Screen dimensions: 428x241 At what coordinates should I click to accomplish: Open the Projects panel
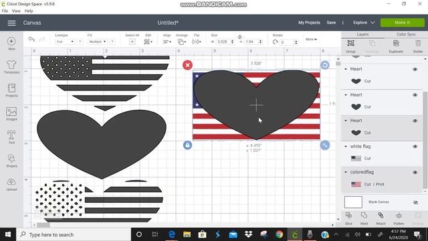tap(11, 90)
